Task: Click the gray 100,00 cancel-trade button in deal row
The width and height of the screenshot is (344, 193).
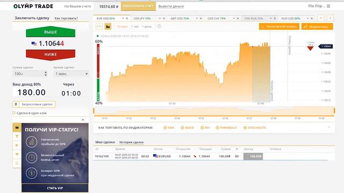Action: [253, 156]
